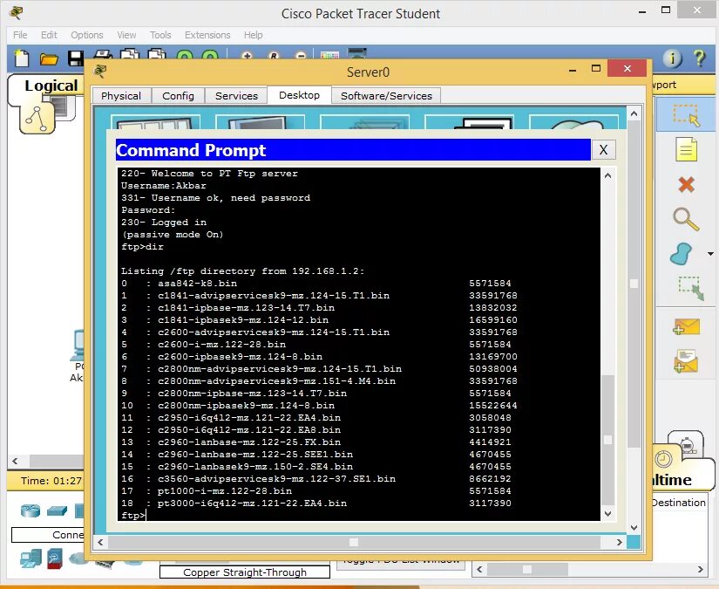Click the Logical workspace label
The width and height of the screenshot is (719, 589).
click(x=51, y=86)
